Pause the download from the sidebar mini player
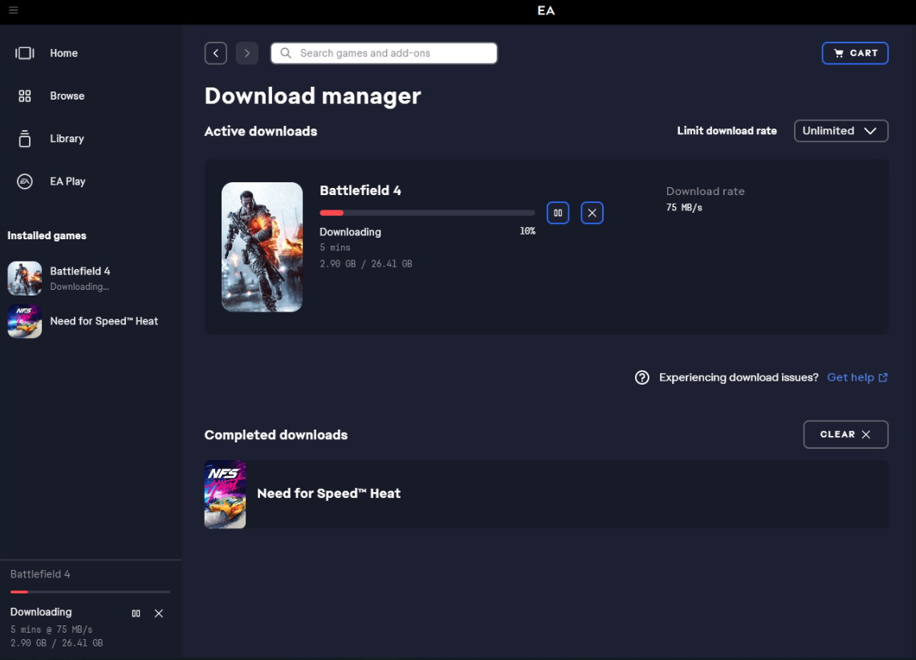The height and width of the screenshot is (660, 916). pos(136,613)
